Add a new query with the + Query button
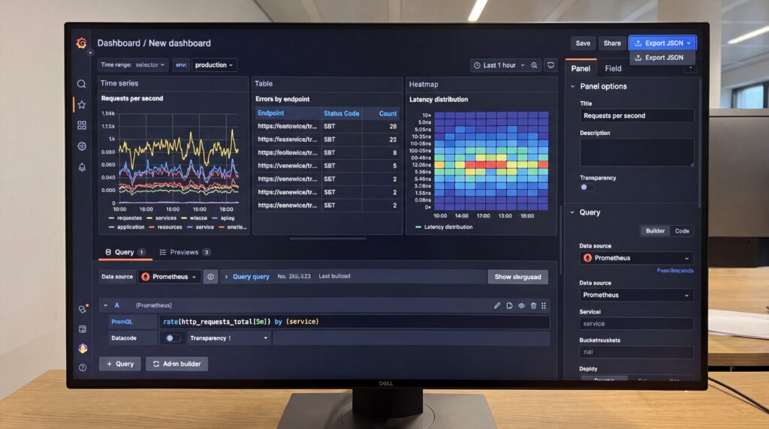Viewport: 769px width, 429px height. [120, 364]
